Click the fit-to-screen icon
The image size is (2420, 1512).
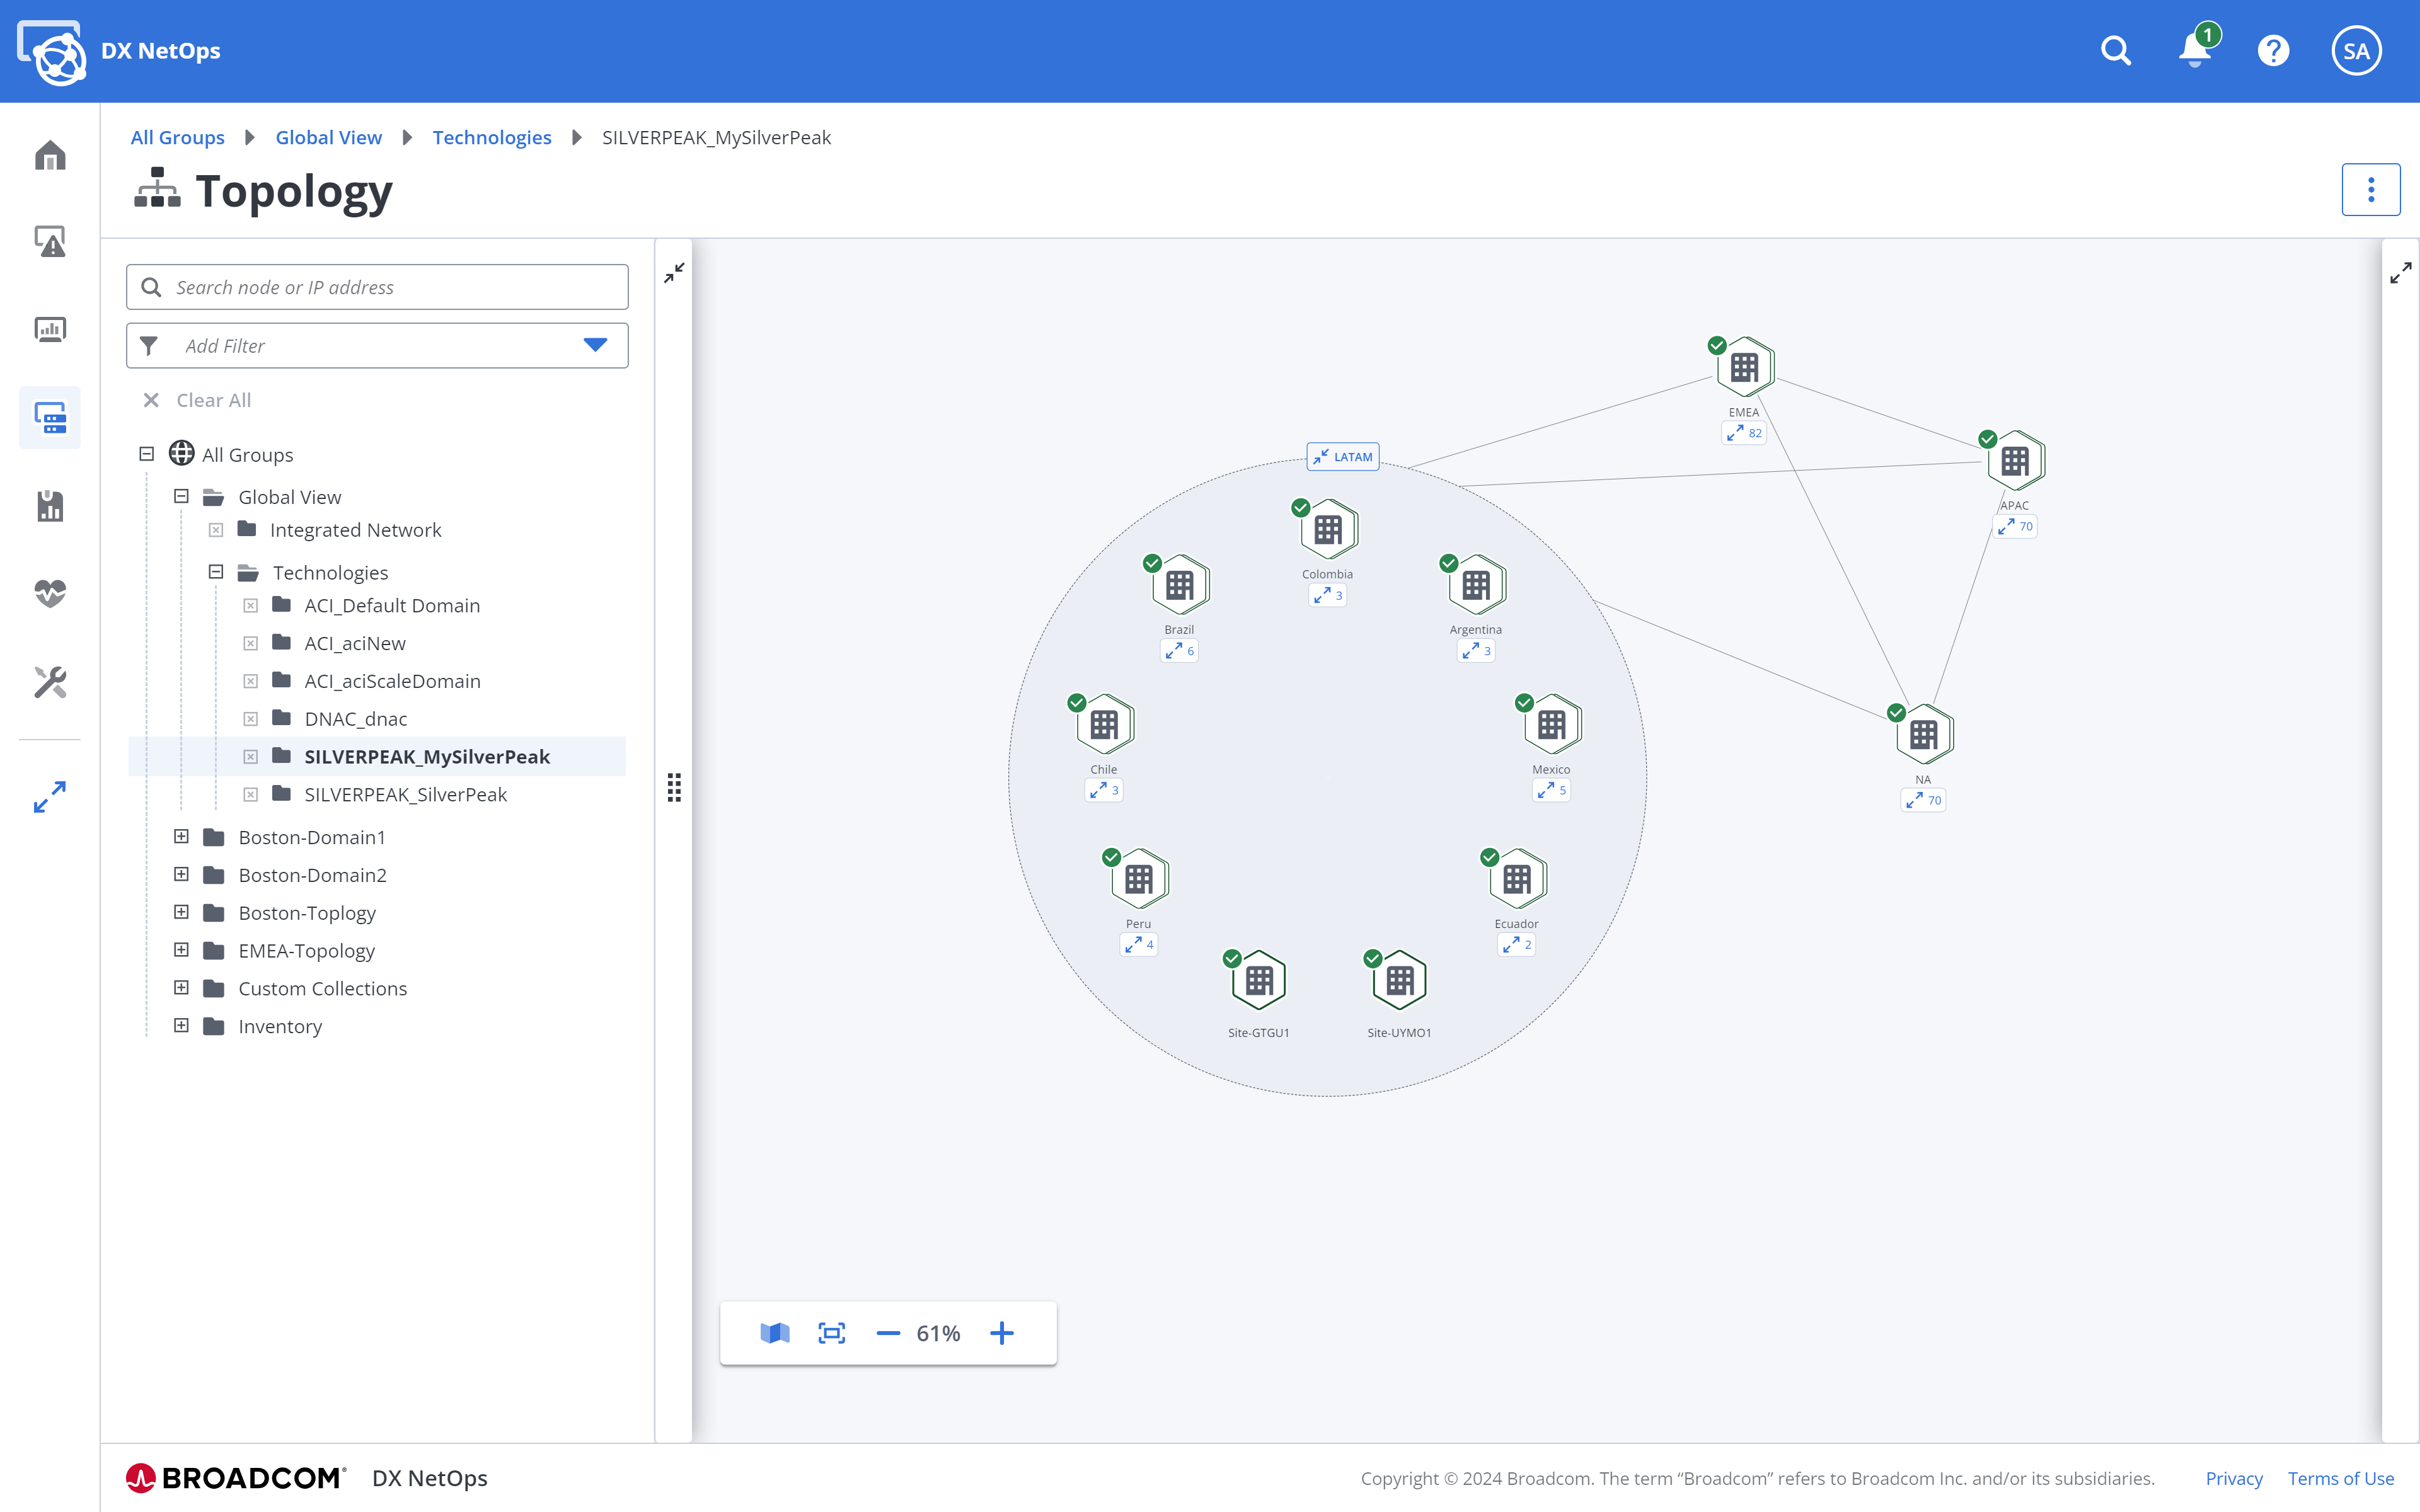(832, 1333)
